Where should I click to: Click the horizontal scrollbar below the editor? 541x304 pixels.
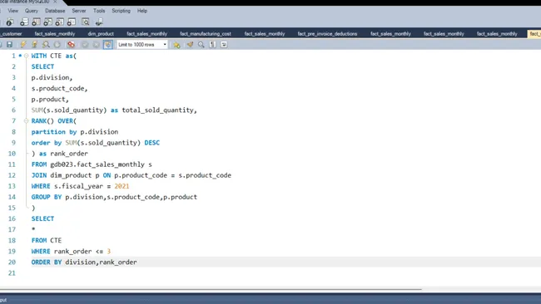(x=211, y=289)
